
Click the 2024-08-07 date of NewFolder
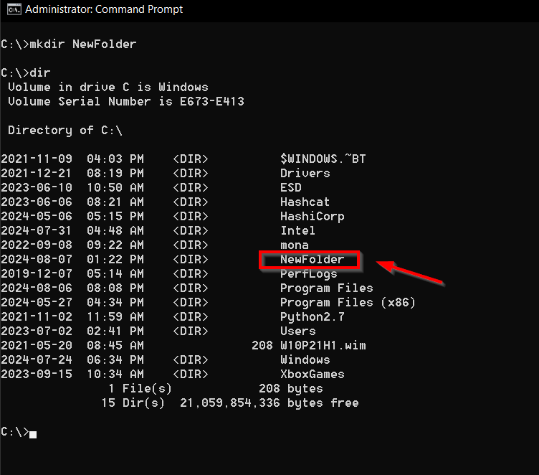click(x=37, y=260)
